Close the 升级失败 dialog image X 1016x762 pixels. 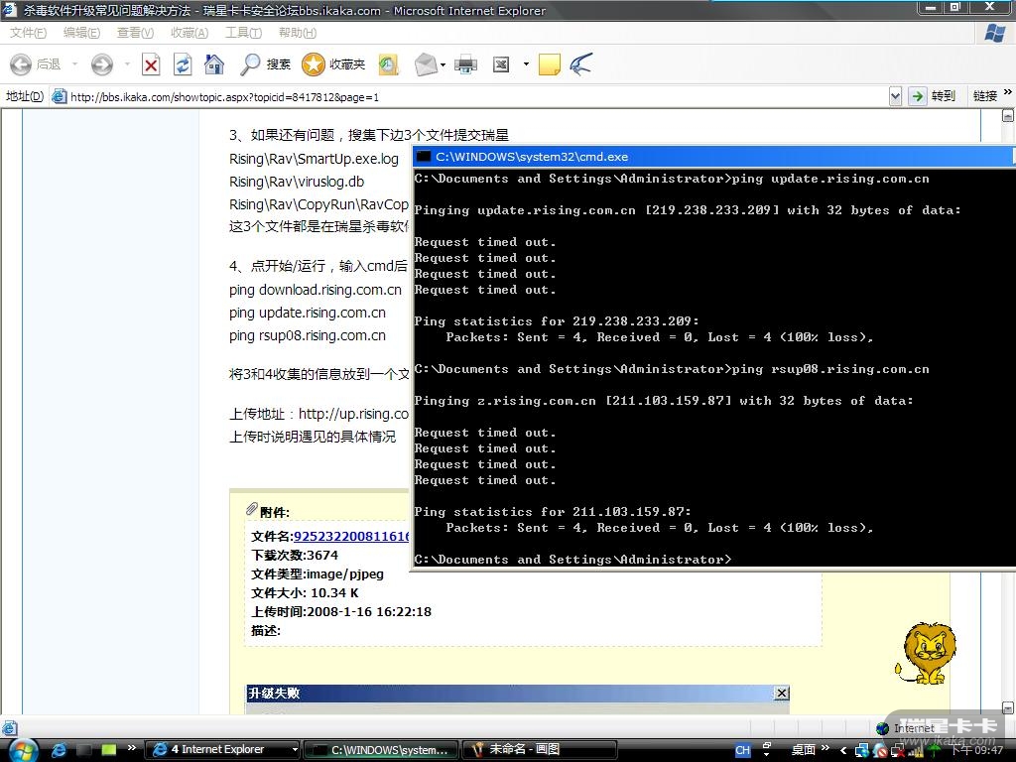(x=782, y=693)
